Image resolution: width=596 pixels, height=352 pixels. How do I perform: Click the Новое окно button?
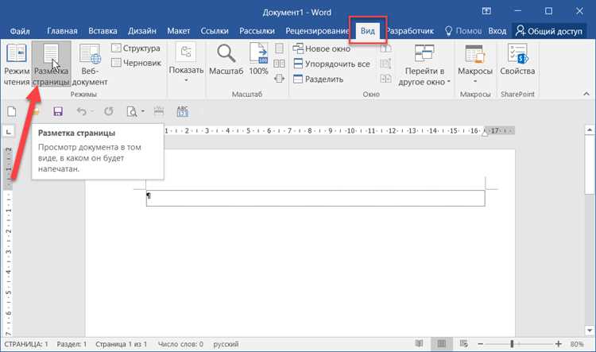(322, 48)
